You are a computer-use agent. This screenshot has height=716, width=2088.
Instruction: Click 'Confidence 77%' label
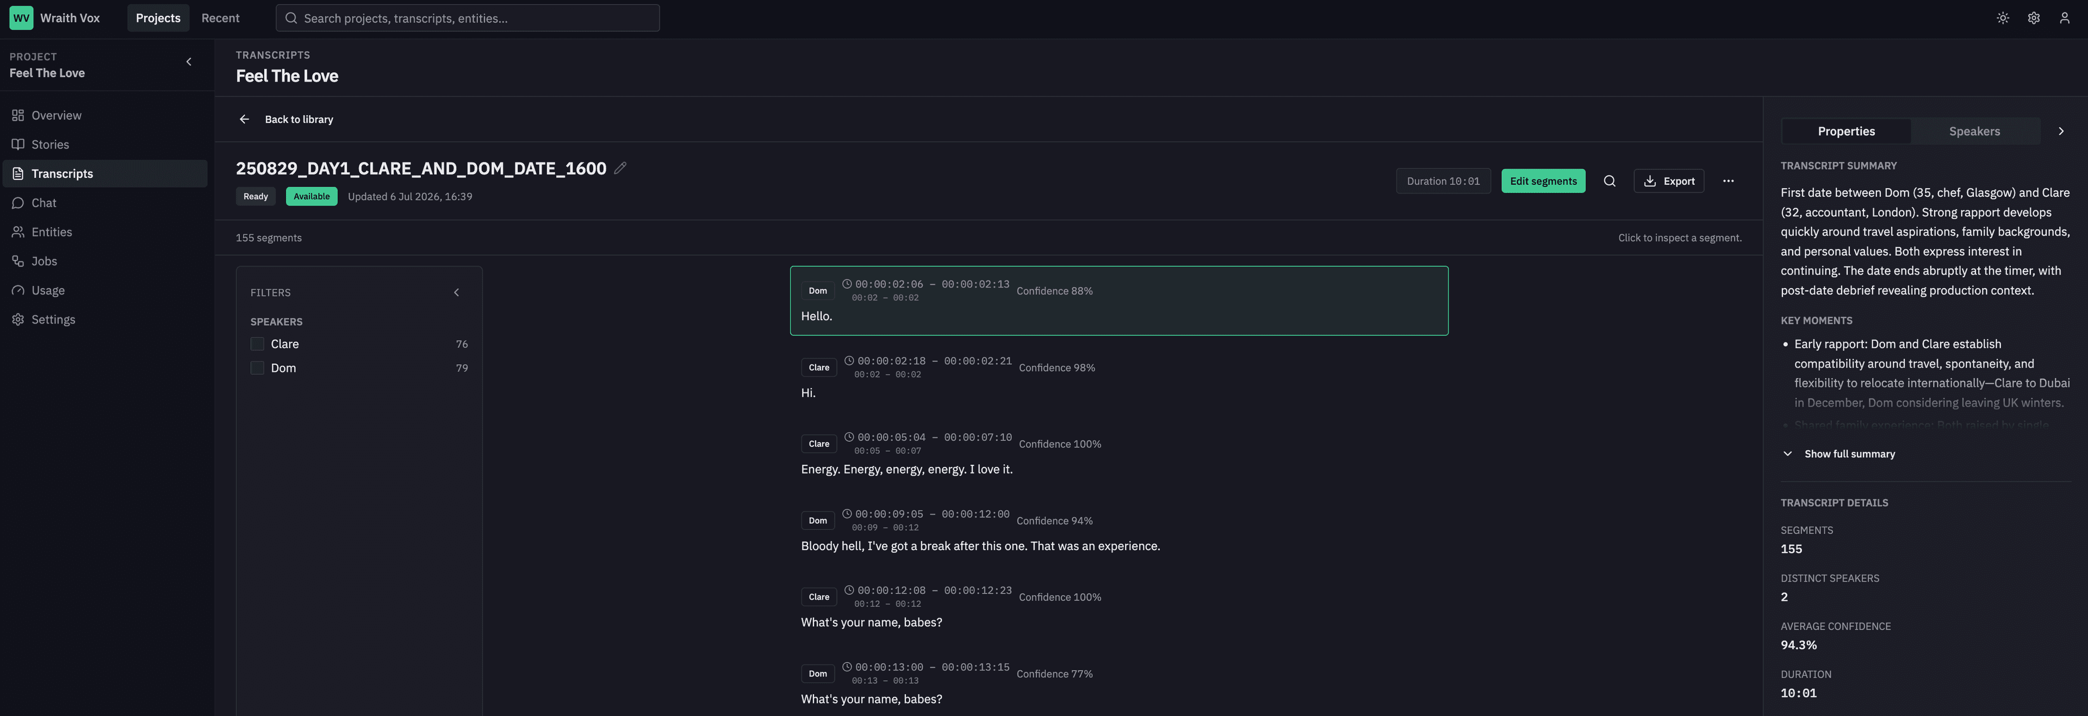click(1054, 674)
